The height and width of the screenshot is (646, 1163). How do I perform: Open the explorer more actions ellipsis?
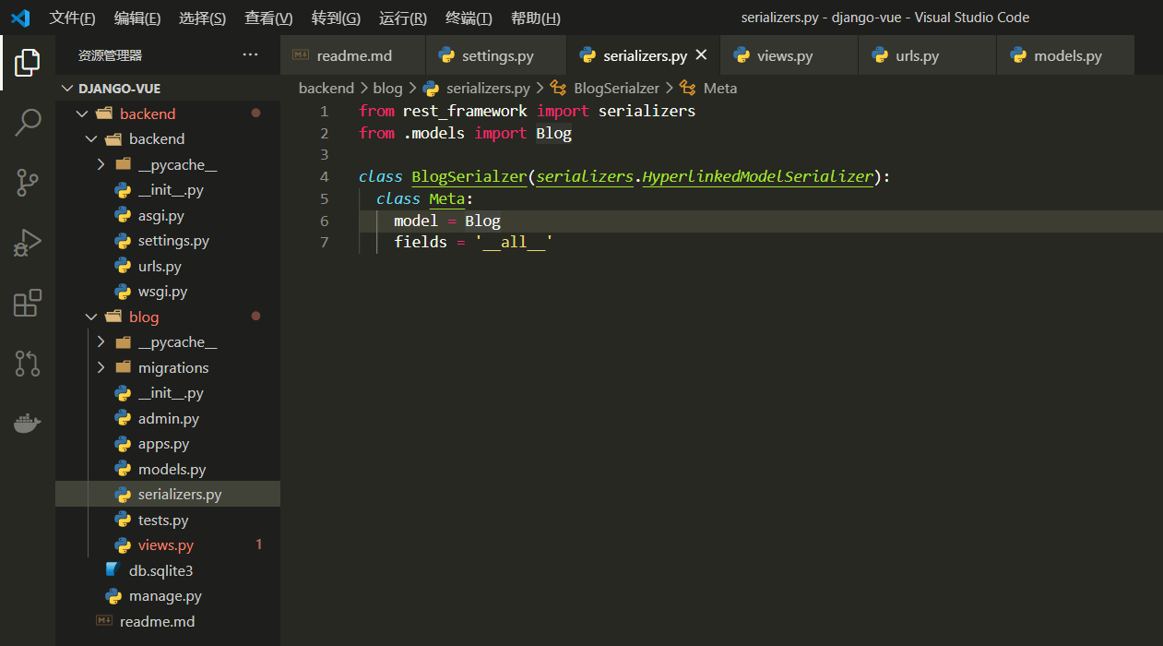click(x=250, y=55)
